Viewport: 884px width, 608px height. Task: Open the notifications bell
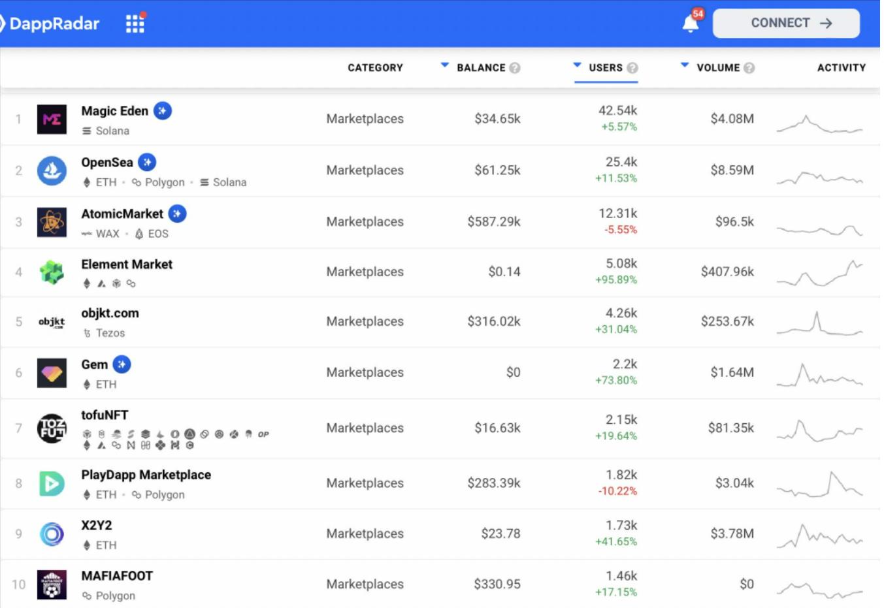tap(691, 24)
